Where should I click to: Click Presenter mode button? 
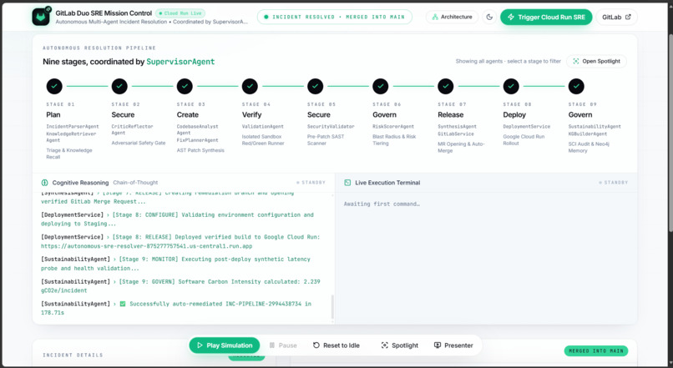coord(453,345)
